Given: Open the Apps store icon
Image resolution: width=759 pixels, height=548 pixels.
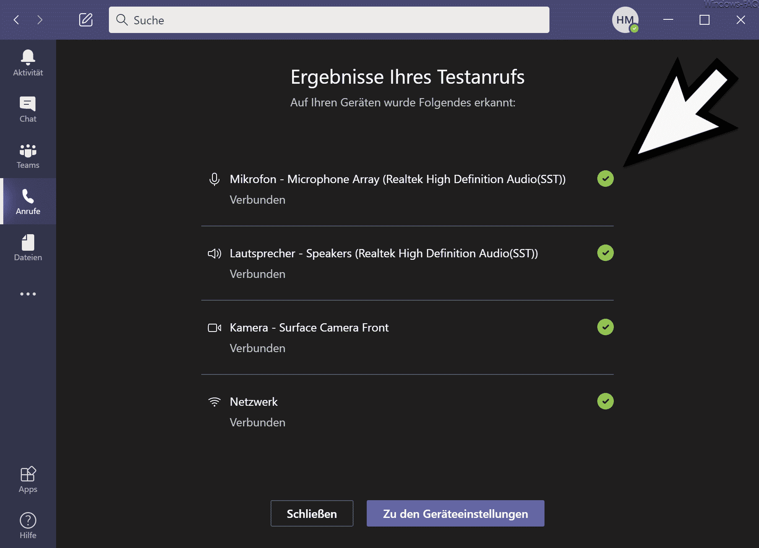Looking at the screenshot, I should click(x=28, y=474).
